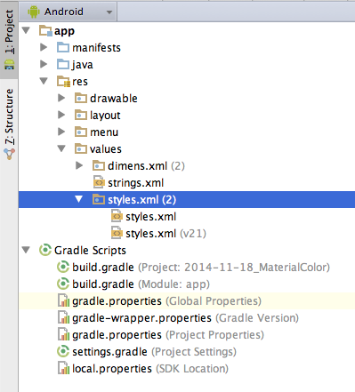
Task: Click the menu folder icon
Action: pos(81,132)
